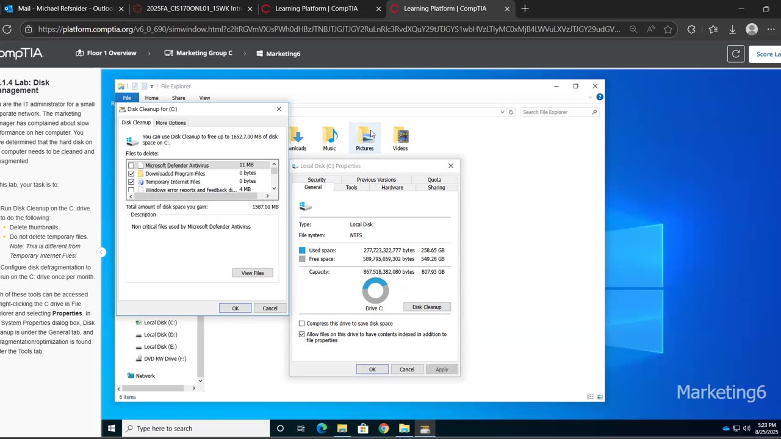Click Cancel in Local Disk Properties

[x=407, y=369]
